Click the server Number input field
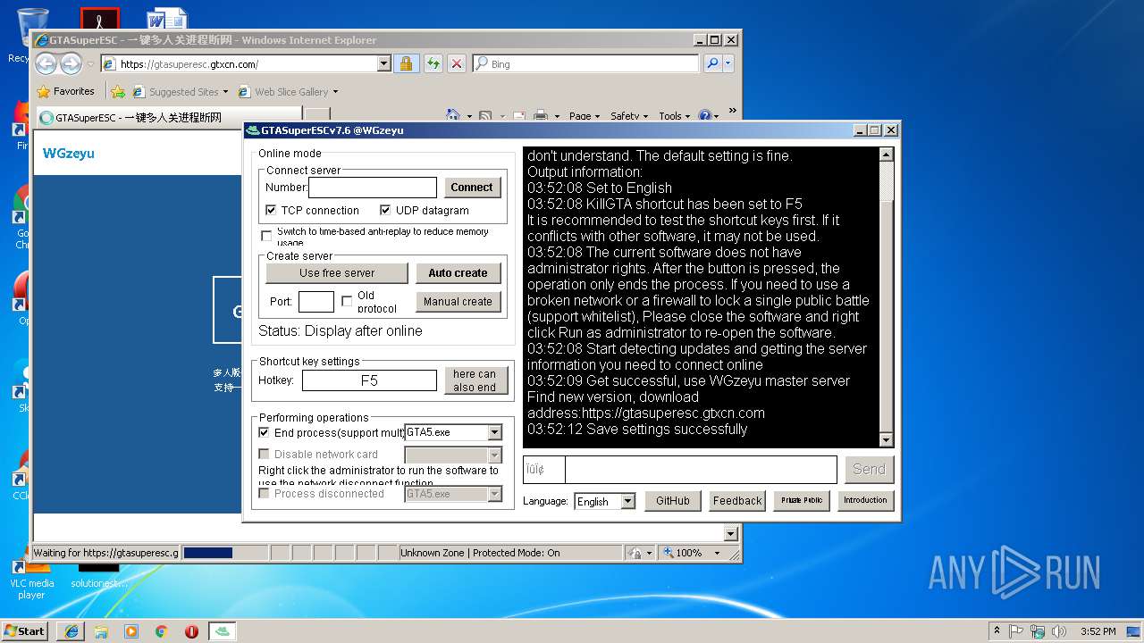This screenshot has height=643, width=1144. (373, 187)
